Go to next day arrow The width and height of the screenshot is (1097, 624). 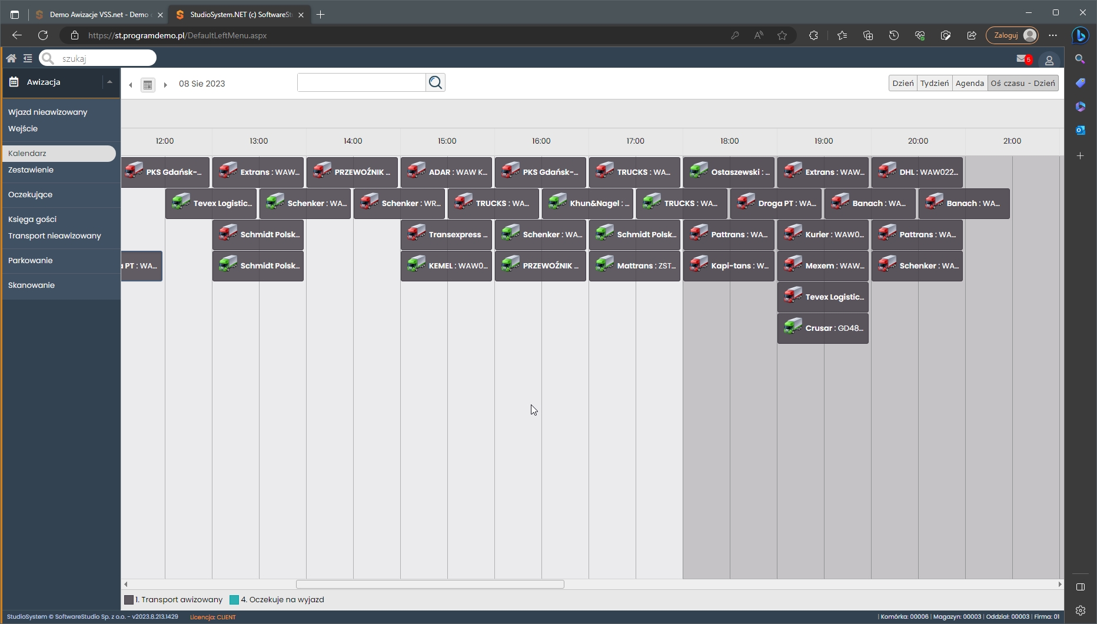[165, 85]
